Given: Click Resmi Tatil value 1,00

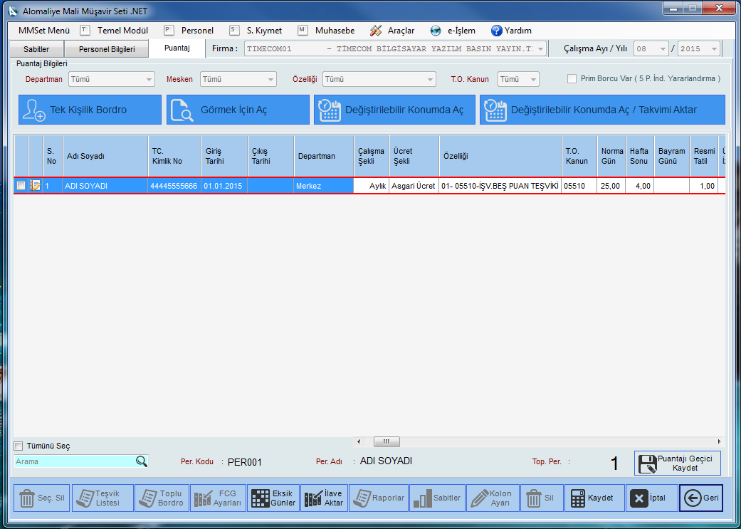Looking at the screenshot, I should point(704,186).
